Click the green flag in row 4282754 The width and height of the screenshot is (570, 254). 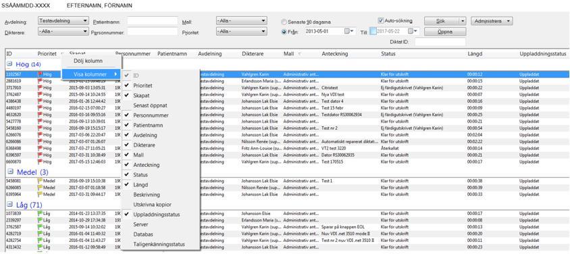[x=40, y=240]
